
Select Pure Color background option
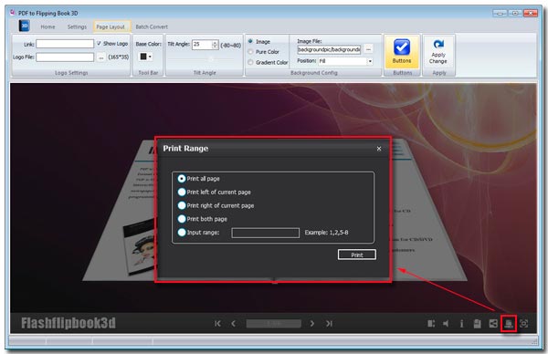coord(250,52)
